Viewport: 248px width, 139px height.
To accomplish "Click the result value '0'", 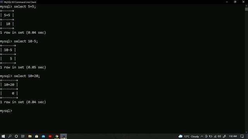I will pyautogui.click(x=13, y=93).
